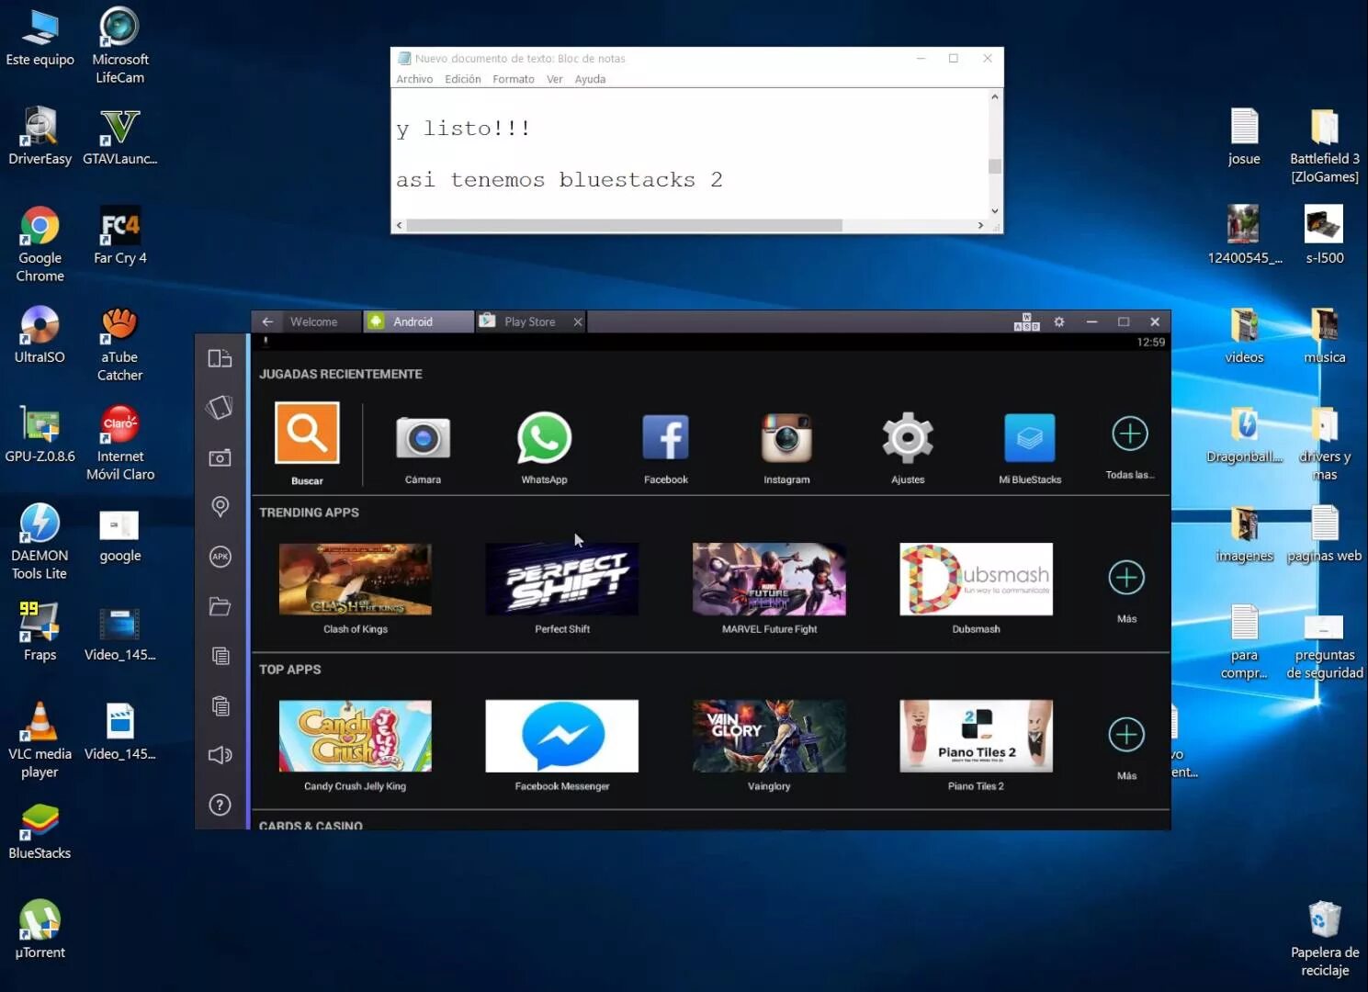Select UltraISO desktop icon

[40, 334]
